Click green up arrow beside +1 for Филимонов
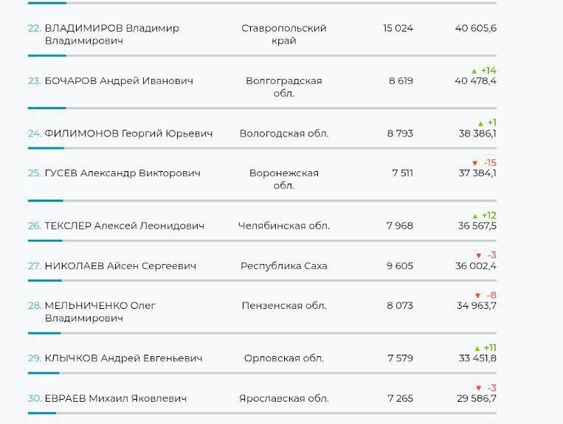 480,123
